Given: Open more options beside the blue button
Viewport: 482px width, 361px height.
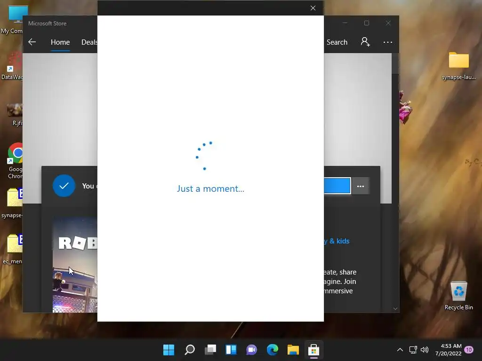Looking at the screenshot, I should coord(360,186).
